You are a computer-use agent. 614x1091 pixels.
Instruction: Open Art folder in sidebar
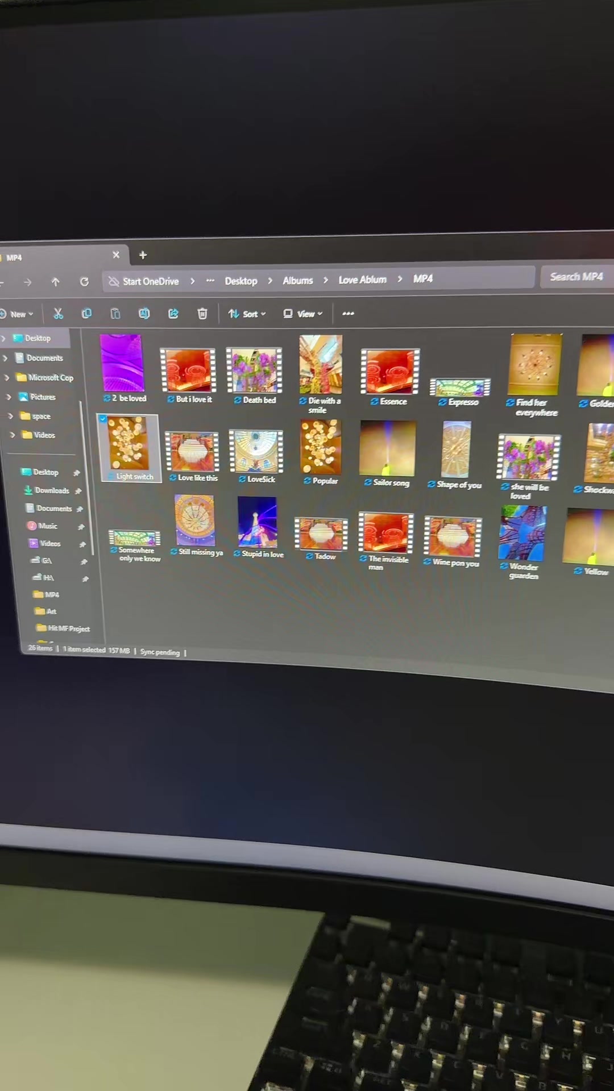tap(51, 611)
